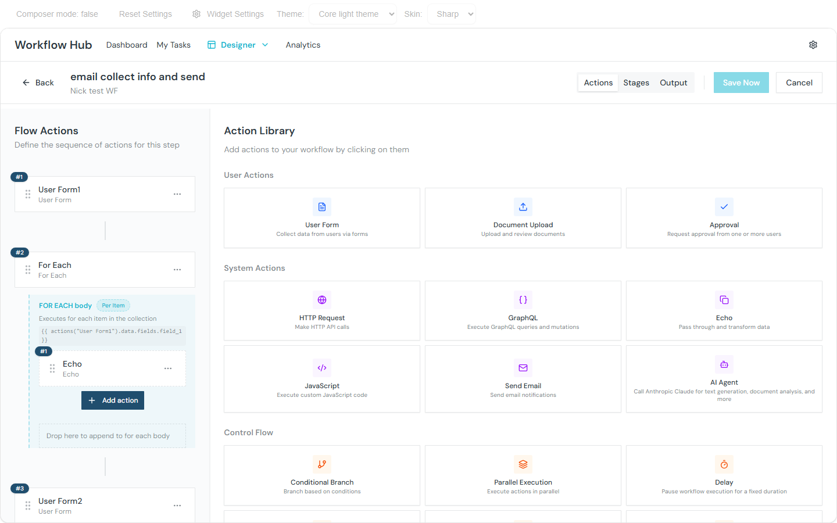The height and width of the screenshot is (523, 837).
Task: Open the Theme dropdown
Action: tap(353, 14)
